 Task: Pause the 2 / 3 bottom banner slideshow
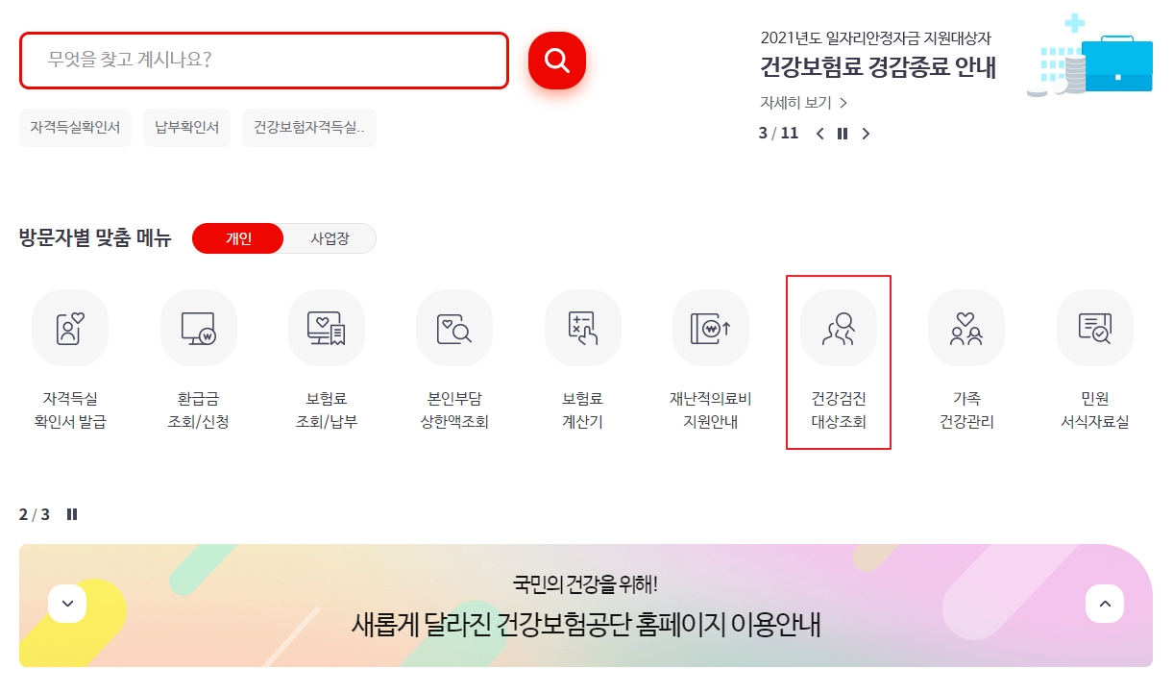coord(72,514)
